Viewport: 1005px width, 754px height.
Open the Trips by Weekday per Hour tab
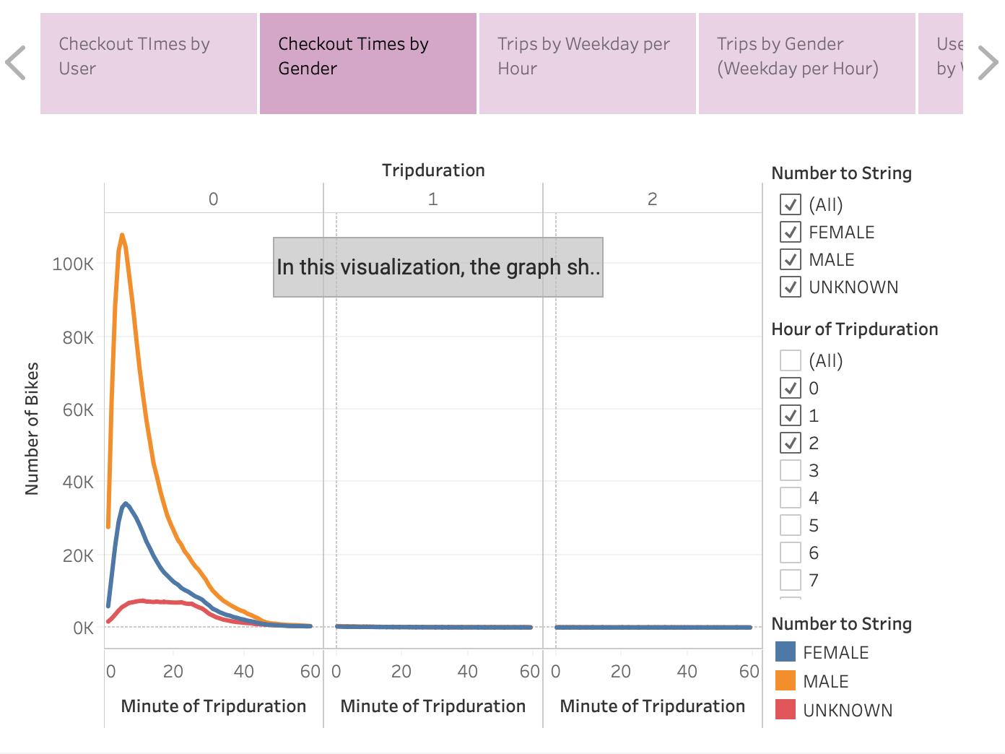(x=587, y=62)
